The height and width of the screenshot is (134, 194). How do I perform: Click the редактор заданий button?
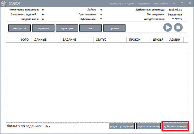coord(122,126)
